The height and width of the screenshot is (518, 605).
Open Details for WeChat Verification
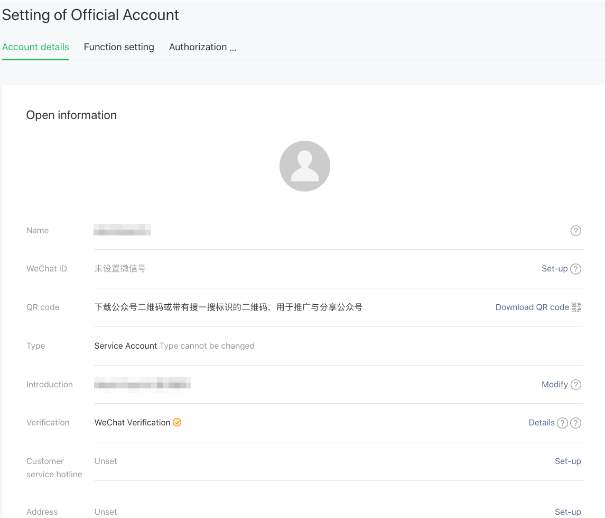pyautogui.click(x=541, y=422)
